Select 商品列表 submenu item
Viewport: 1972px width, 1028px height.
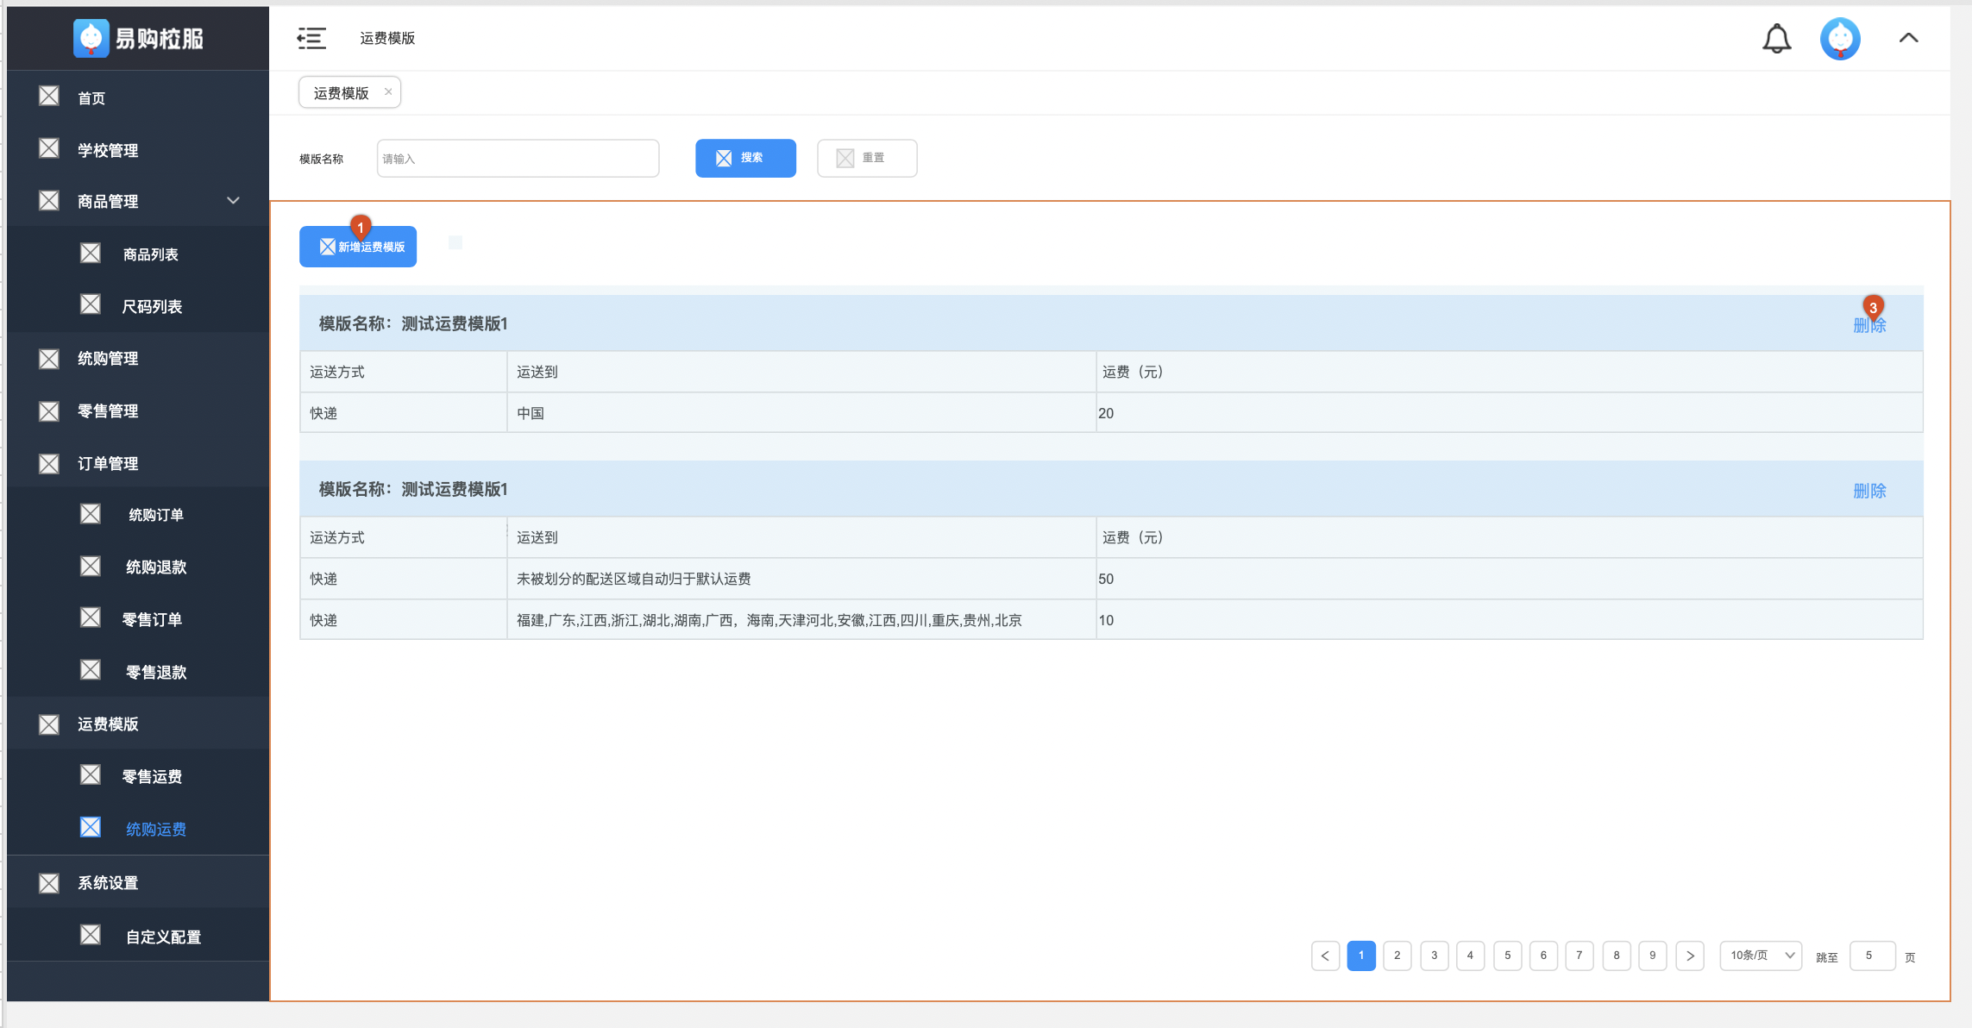tap(151, 254)
